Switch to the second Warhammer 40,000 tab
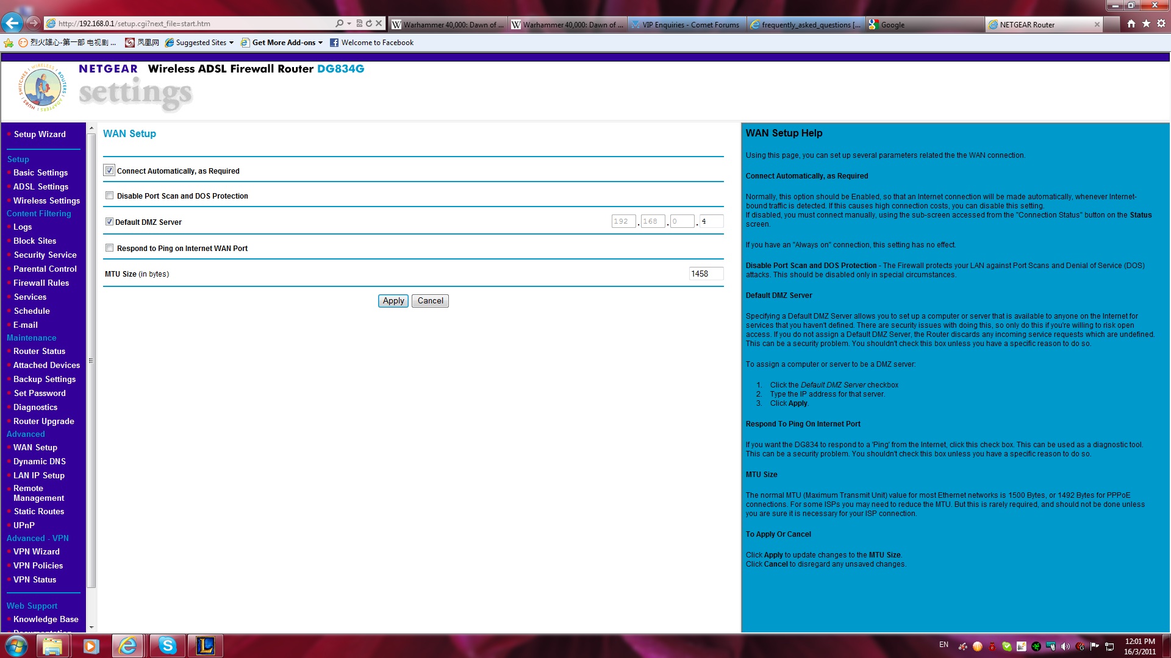This screenshot has width=1171, height=658. (x=567, y=24)
